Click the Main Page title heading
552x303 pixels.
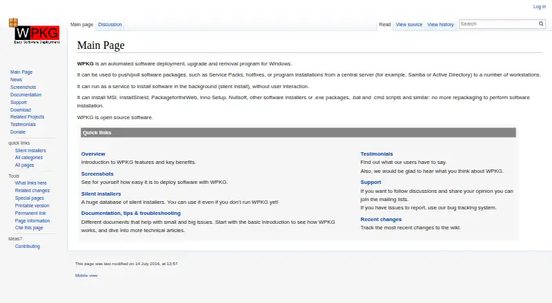tap(101, 45)
